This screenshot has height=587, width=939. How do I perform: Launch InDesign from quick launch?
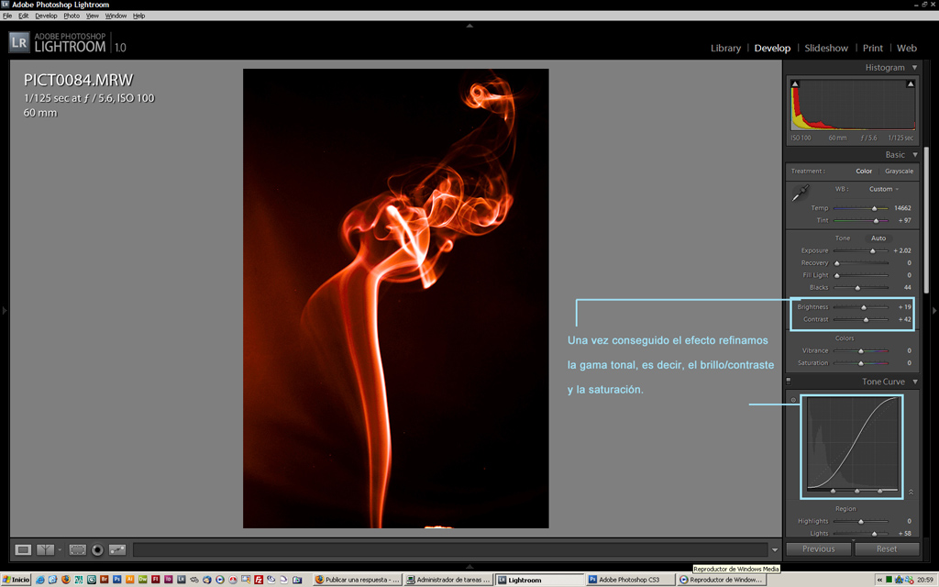click(x=169, y=580)
